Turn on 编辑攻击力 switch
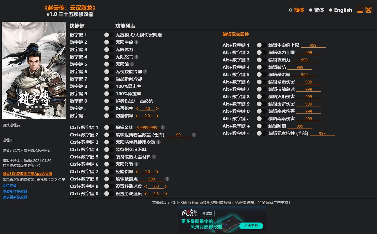The width and height of the screenshot is (377, 234). pyautogui.click(x=262, y=60)
